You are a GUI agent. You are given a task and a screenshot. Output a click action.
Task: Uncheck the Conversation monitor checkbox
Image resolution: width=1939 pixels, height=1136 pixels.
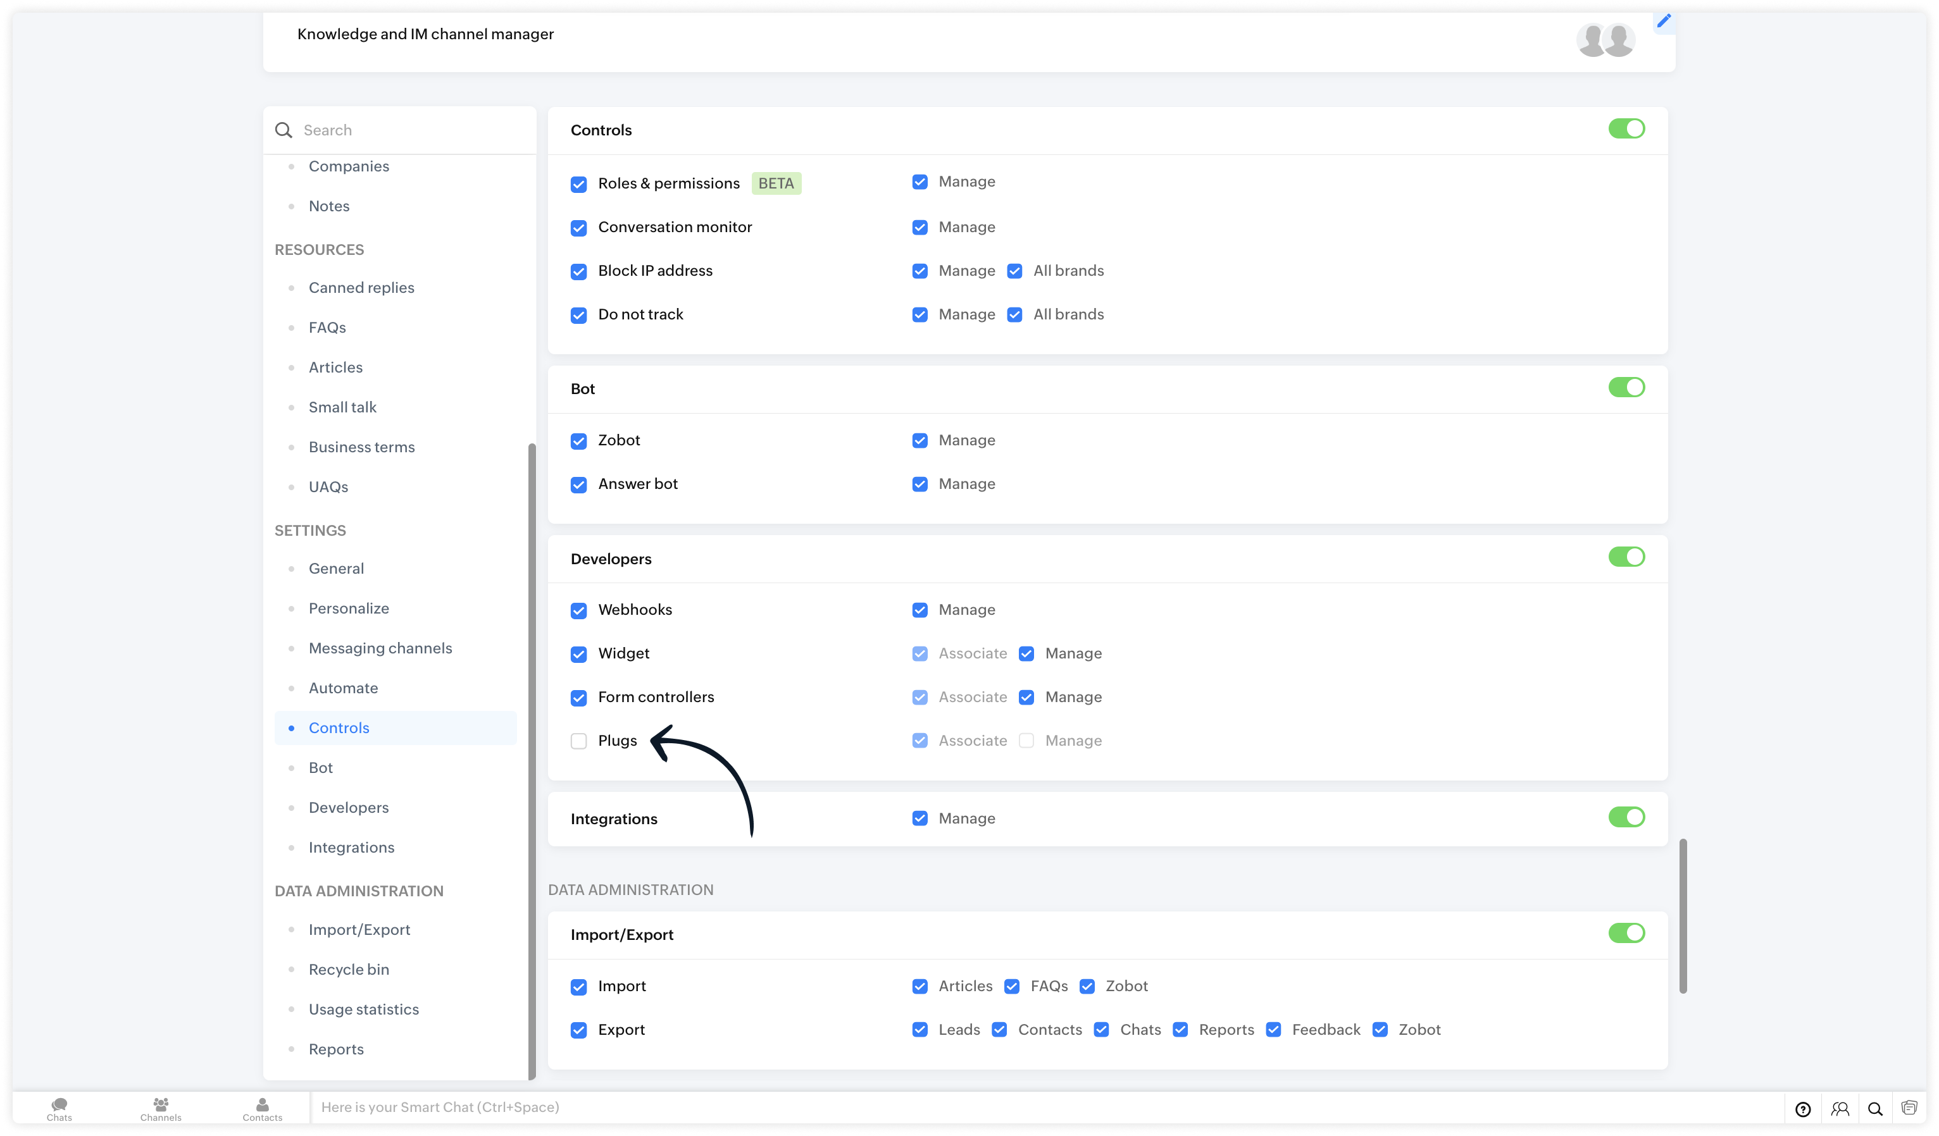point(578,228)
